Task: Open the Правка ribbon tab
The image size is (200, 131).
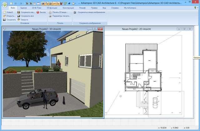Action: pyautogui.click(x=94, y=8)
